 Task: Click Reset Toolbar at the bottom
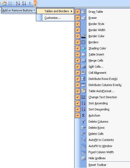click(97, 165)
